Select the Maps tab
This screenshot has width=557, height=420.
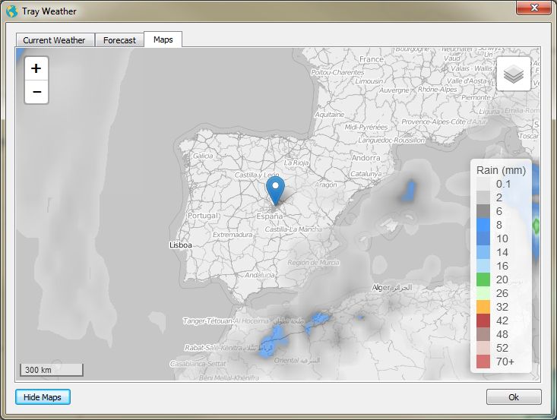pyautogui.click(x=163, y=39)
